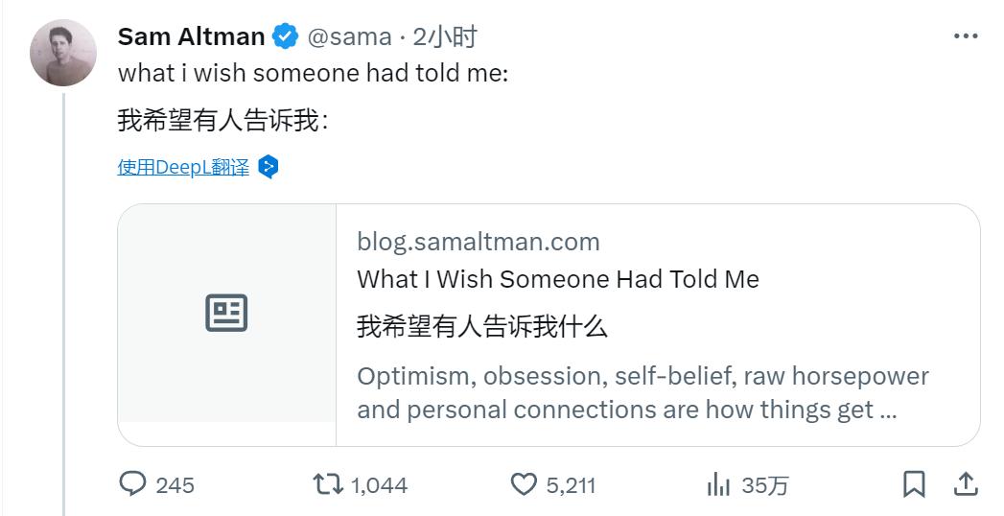Click the article placeholder icon in link card

(226, 313)
